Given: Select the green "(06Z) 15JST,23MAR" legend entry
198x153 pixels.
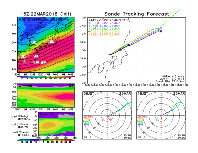Looking at the screenshot, I should (104, 29).
